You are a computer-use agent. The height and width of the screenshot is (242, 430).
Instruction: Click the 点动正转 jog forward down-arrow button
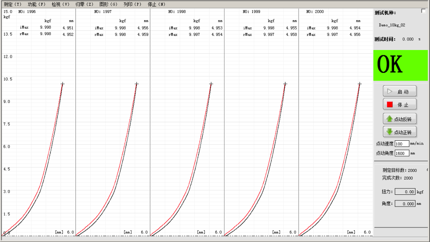399,132
